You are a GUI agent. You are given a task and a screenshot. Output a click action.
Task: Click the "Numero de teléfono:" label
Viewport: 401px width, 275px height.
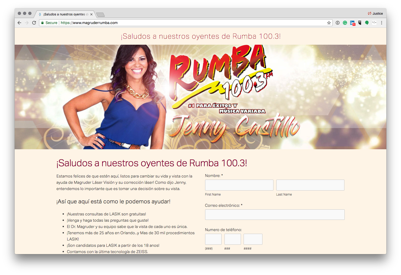223,230
